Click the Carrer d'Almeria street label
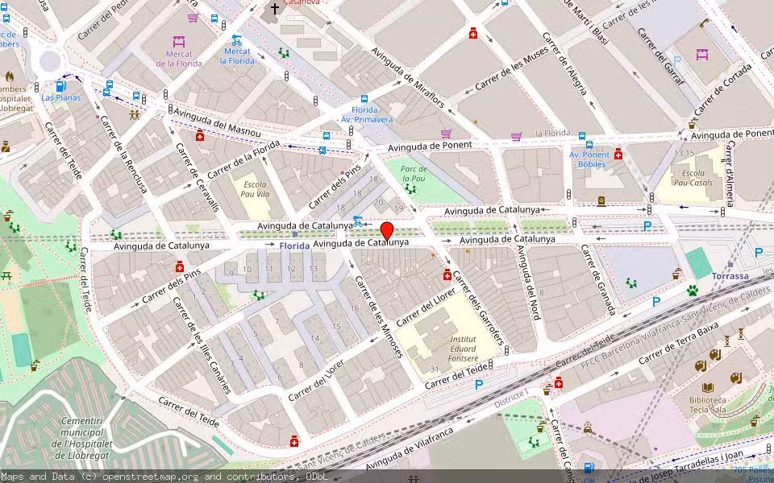This screenshot has height=483, width=774. pyautogui.click(x=730, y=174)
